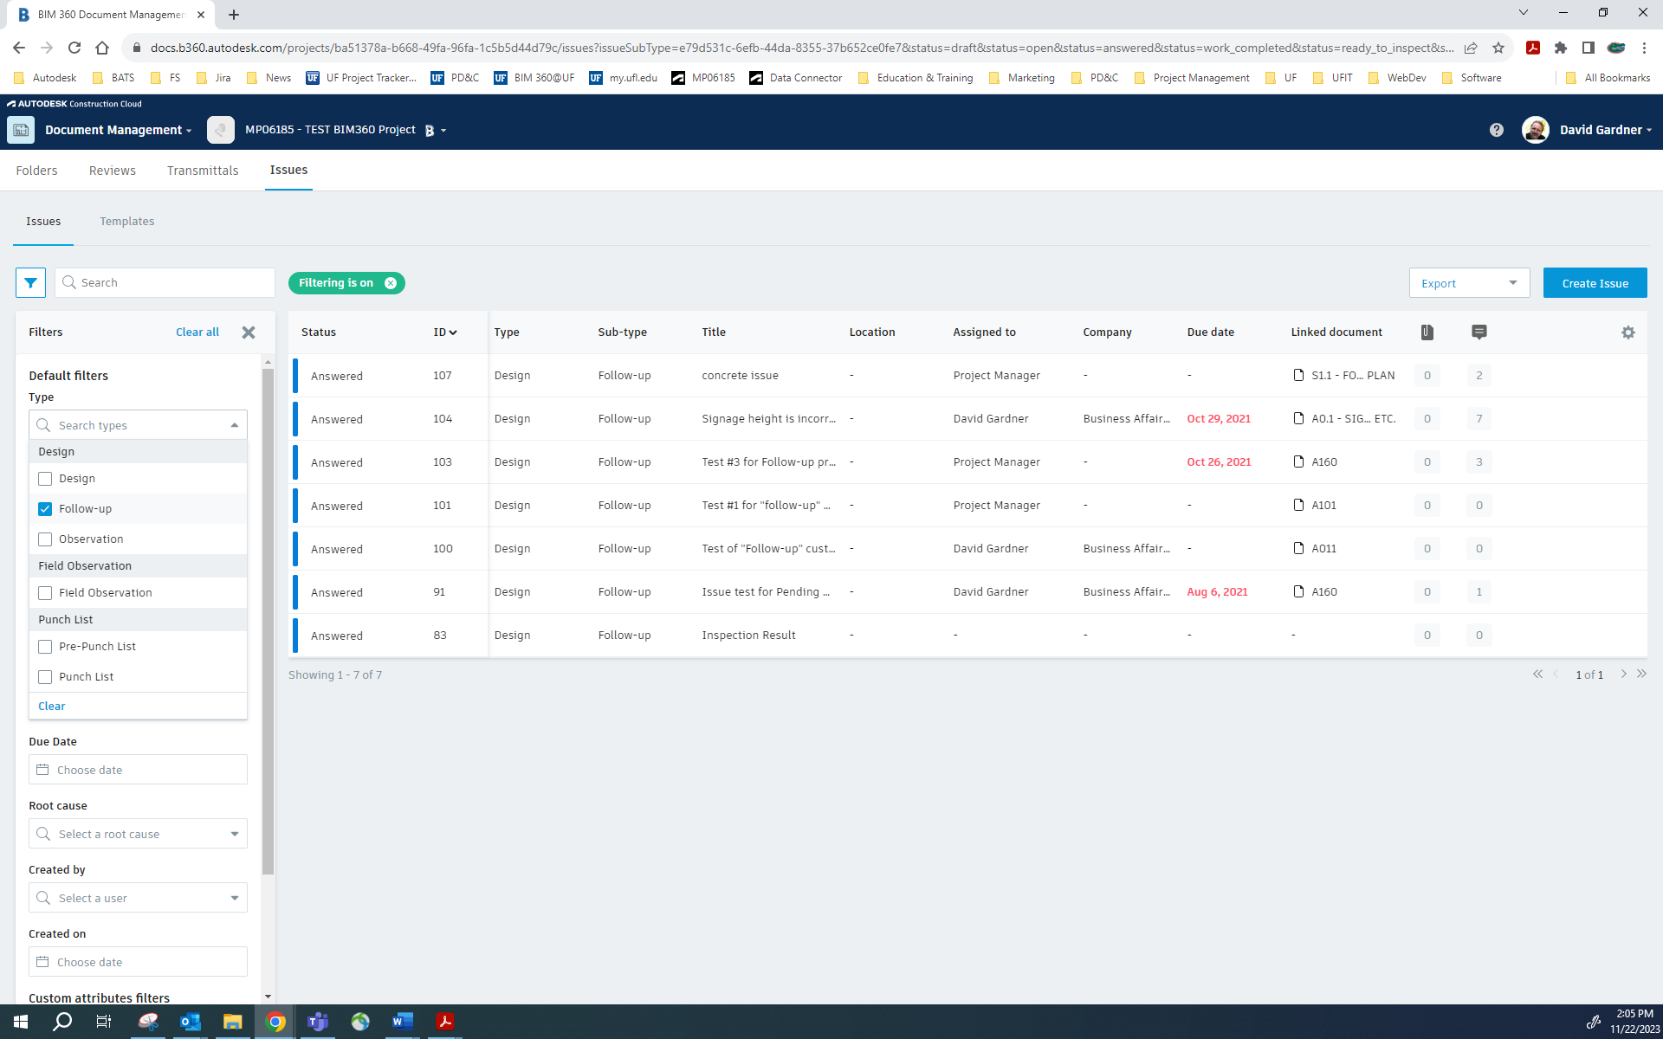Open a new browser tab
1663x1039 pixels.
(x=234, y=15)
